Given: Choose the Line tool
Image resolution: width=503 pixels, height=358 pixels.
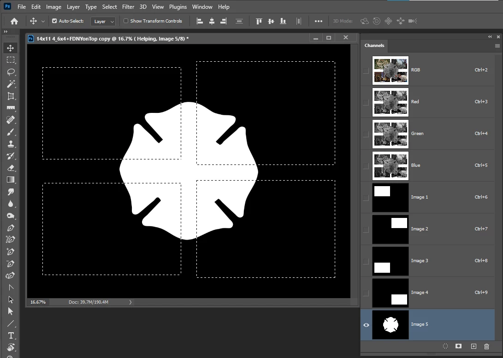Looking at the screenshot, I should [x=11, y=323].
